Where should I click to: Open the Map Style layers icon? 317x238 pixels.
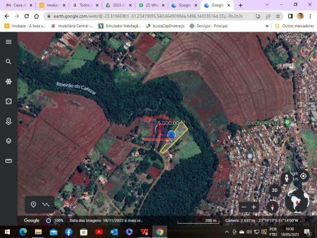[8, 141]
